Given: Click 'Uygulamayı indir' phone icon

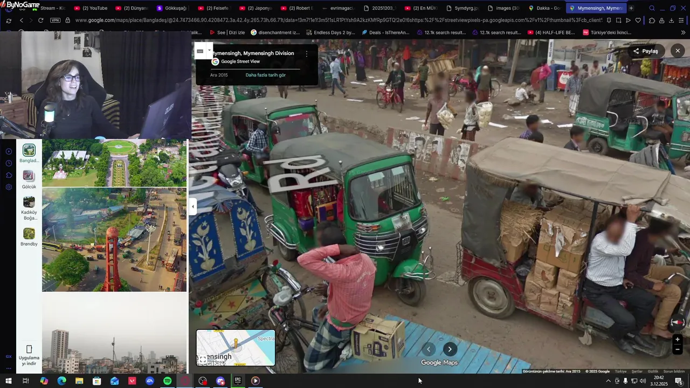Looking at the screenshot, I should 29,349.
